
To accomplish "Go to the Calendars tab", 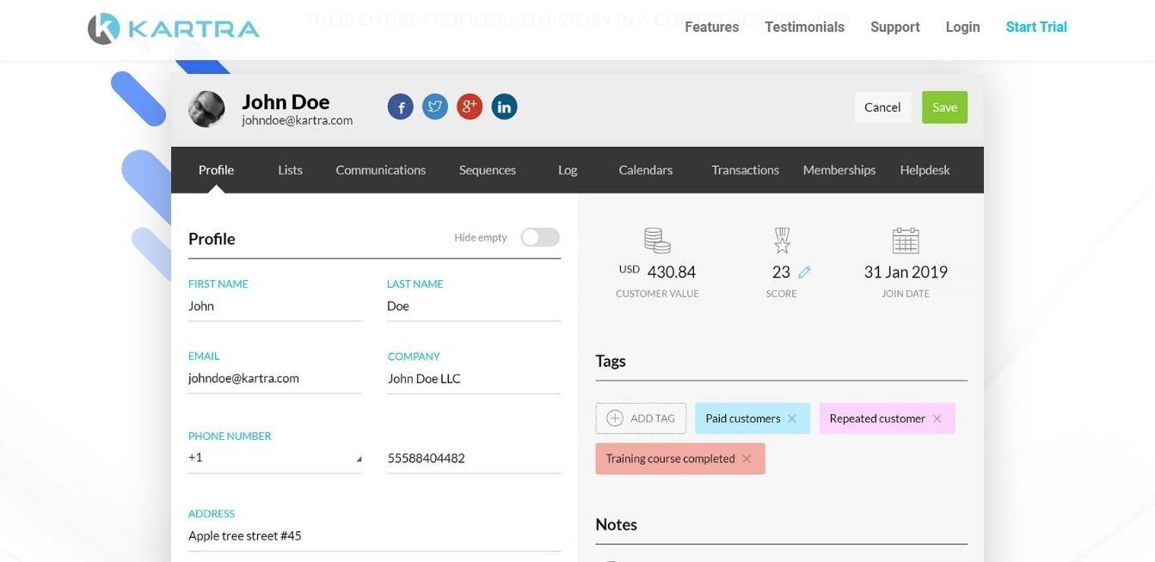I will pos(646,170).
